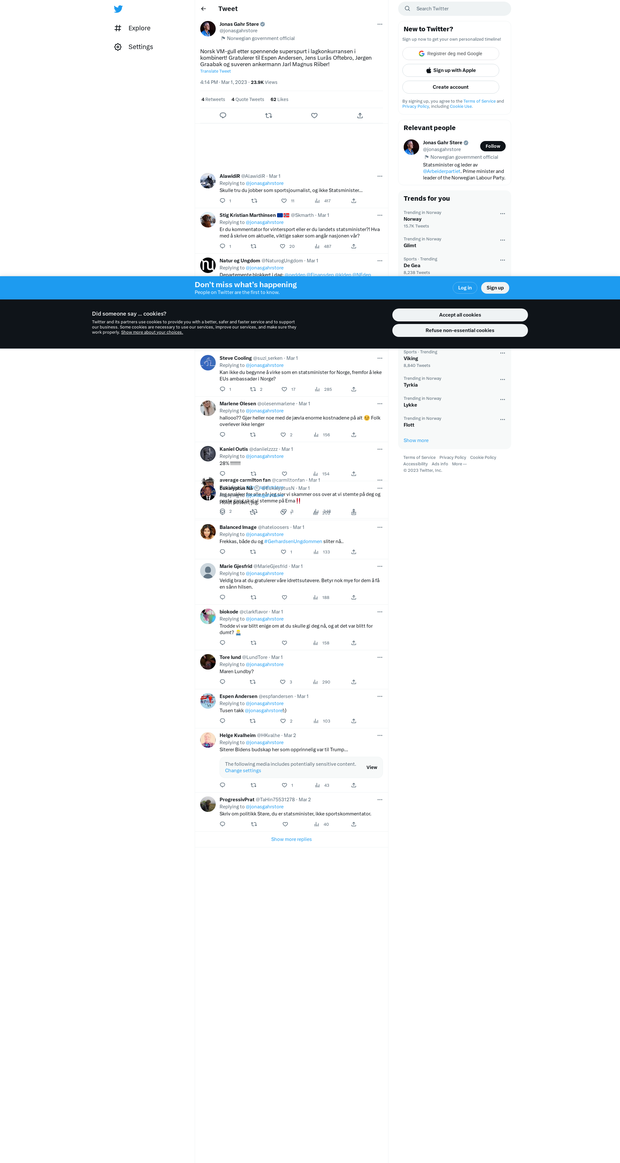Open options for the Lykke trend
The width and height of the screenshot is (620, 1163).
click(502, 399)
